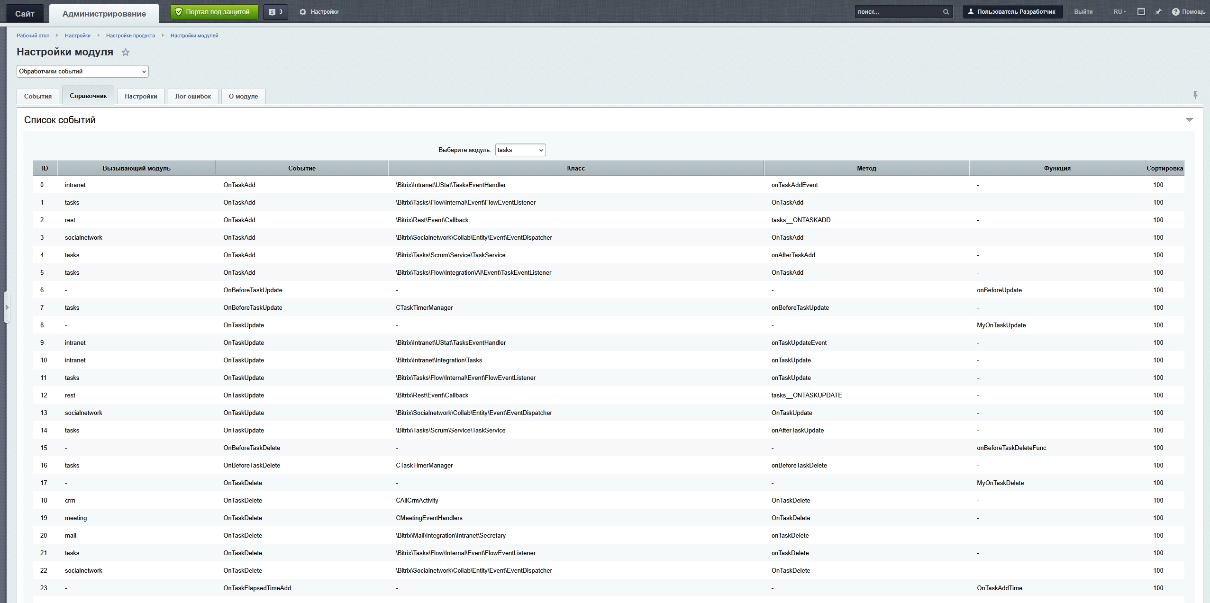Switch to the Администрирование tab
This screenshot has width=1210, height=603.
(104, 14)
